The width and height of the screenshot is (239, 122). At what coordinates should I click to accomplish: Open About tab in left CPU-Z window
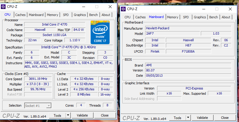(x=106, y=15)
